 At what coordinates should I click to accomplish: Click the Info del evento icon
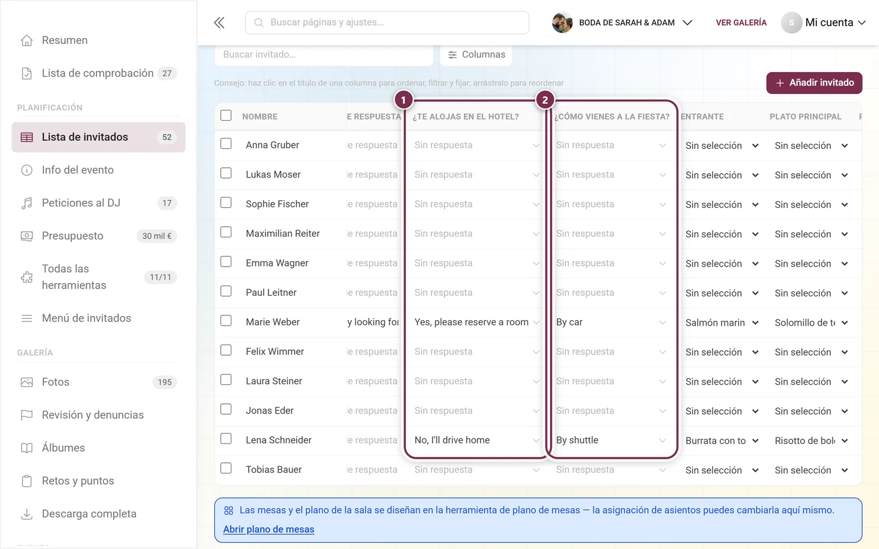click(27, 170)
